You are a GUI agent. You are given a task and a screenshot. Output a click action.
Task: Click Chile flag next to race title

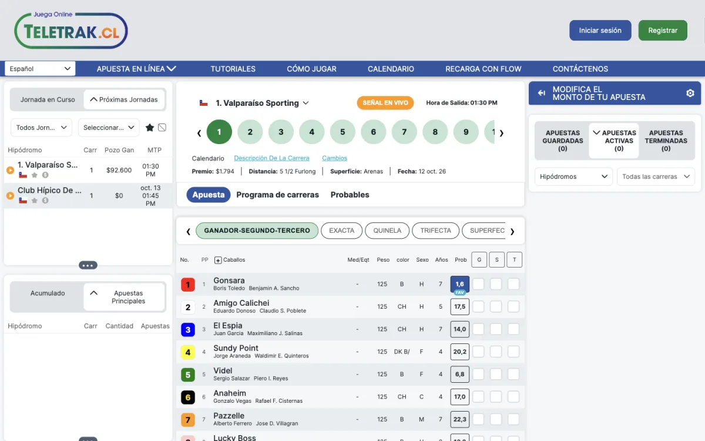(x=204, y=103)
